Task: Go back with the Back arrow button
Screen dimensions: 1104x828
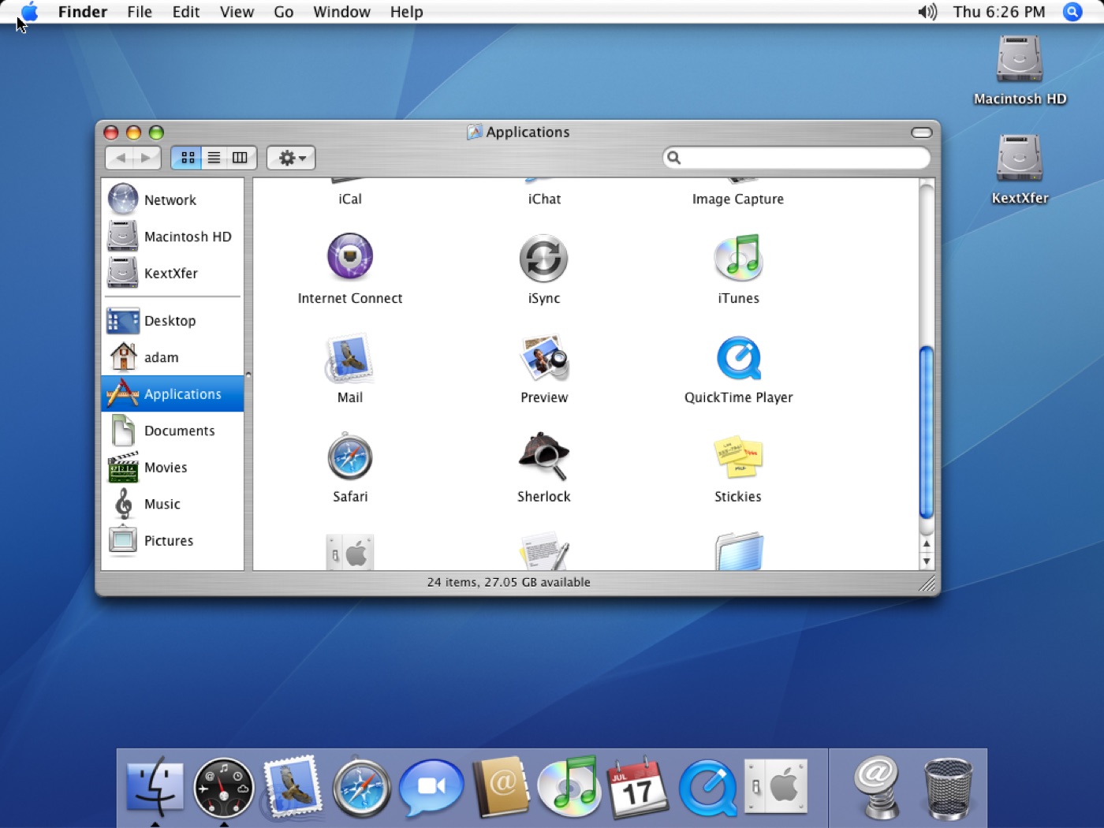Action: [x=120, y=158]
